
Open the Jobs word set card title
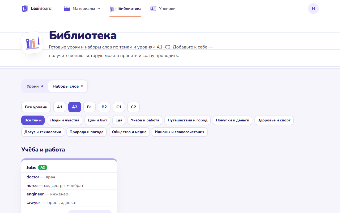point(31,167)
